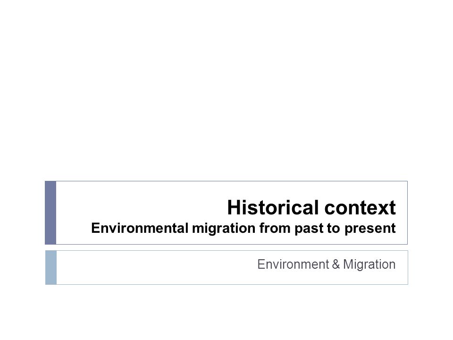Click the light blue accent bar beside subtitle

[51, 267]
